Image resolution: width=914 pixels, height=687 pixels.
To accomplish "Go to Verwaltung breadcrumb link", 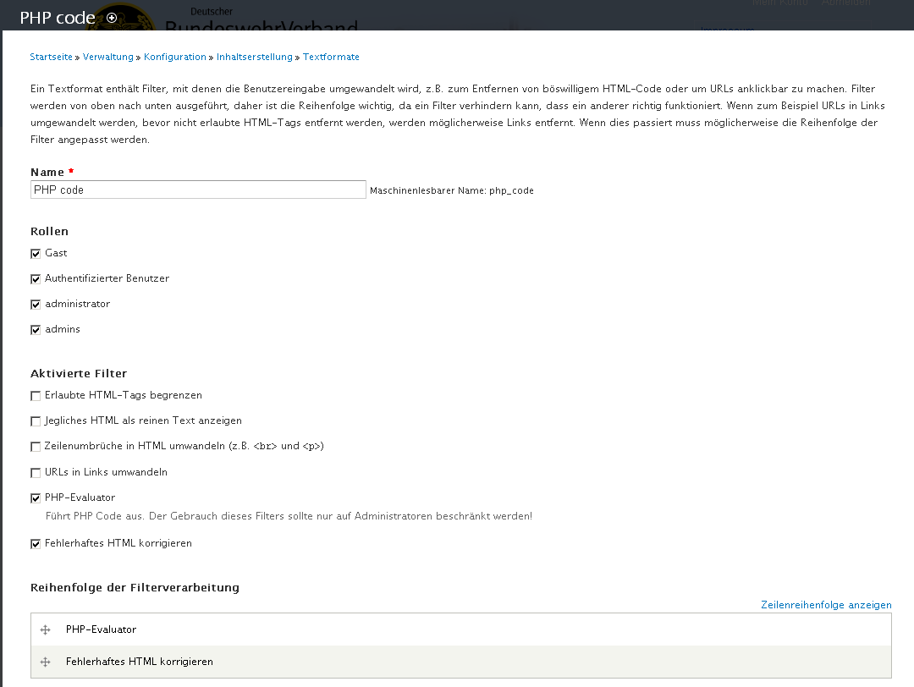I will [x=108, y=57].
